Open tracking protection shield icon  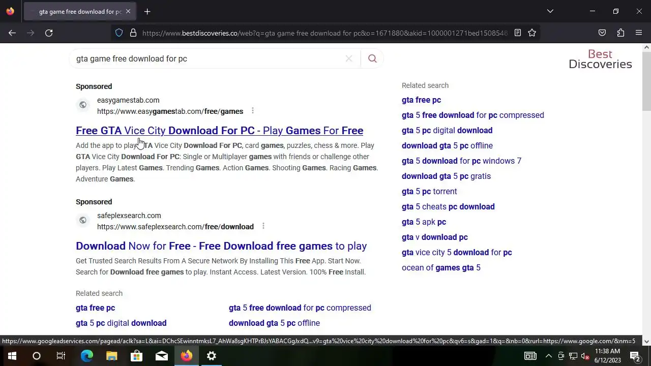[x=119, y=33]
